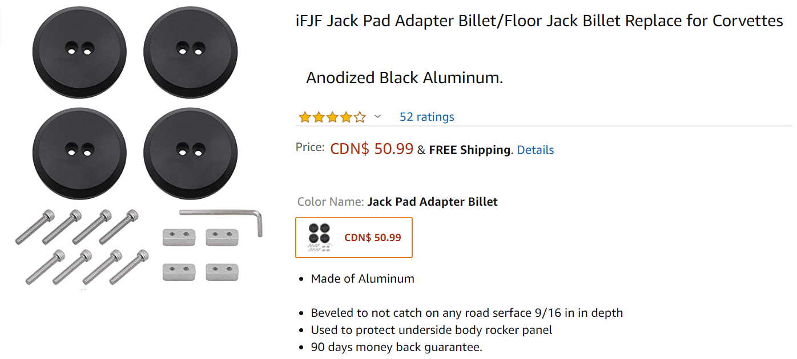Click the star rating icons
Image resolution: width=797 pixels, height=359 pixels.
point(332,117)
